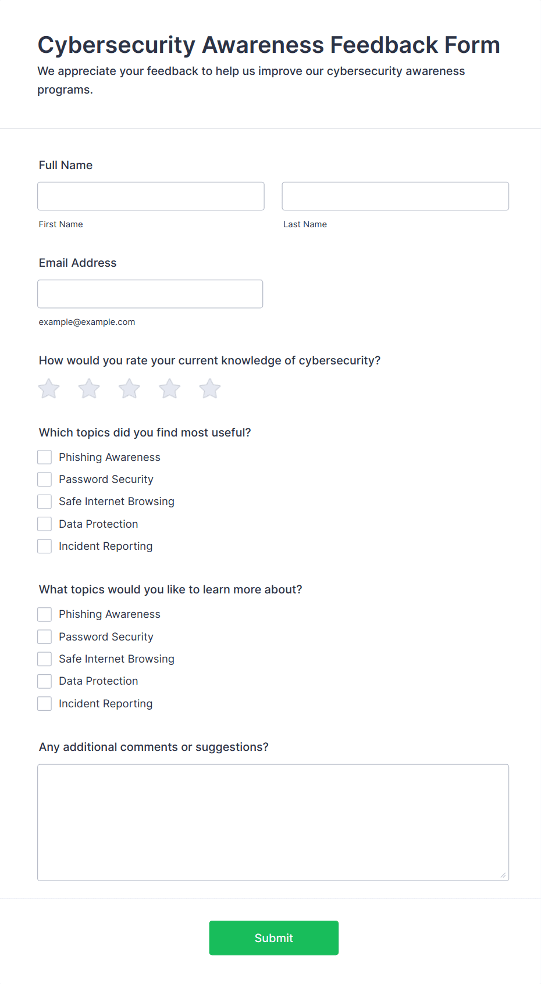Screen dimensions: 541x984
Task: Check Phishing Awareness under learn more topics
Action: click(x=45, y=614)
